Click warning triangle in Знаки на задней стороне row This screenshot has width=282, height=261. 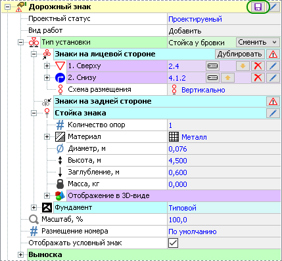(x=273, y=102)
